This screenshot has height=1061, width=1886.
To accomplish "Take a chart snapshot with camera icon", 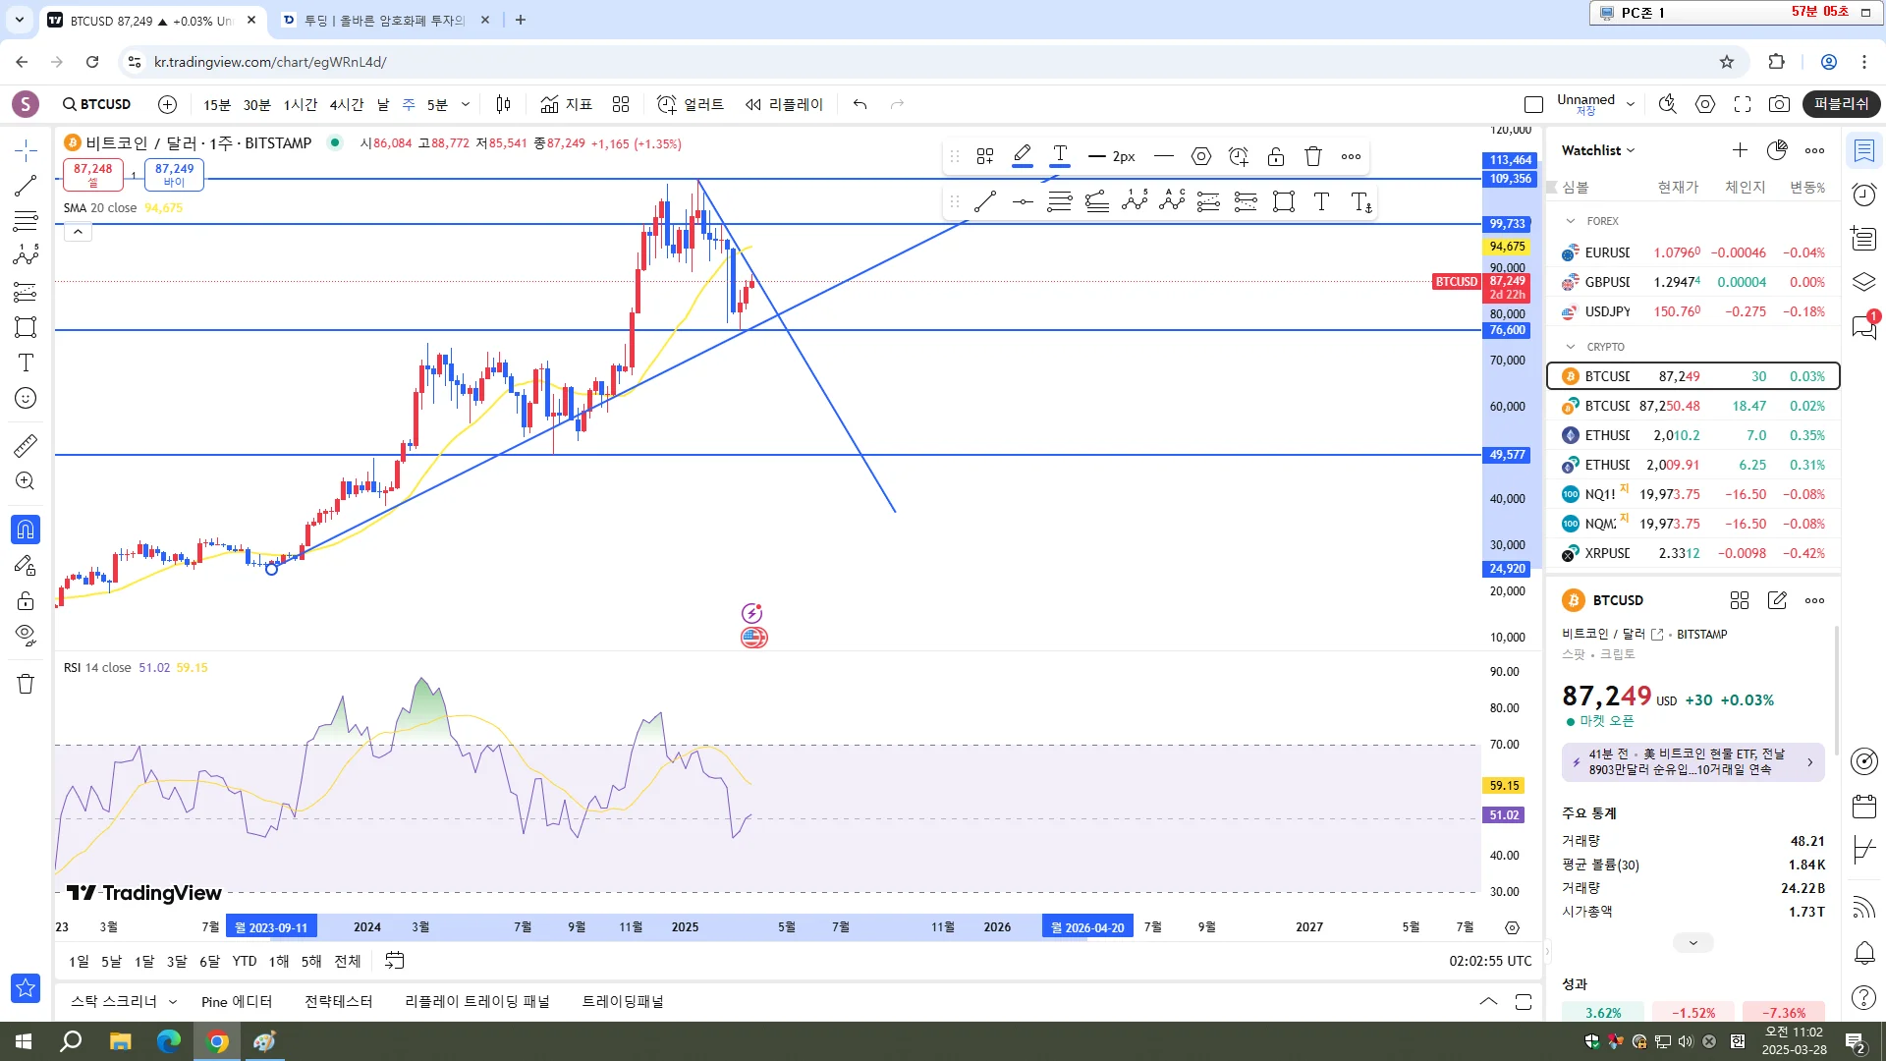I will (1779, 104).
